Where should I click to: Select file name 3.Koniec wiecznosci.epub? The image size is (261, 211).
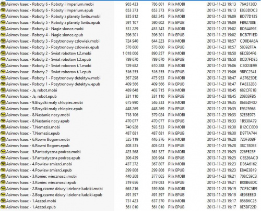click(x=41, y=182)
